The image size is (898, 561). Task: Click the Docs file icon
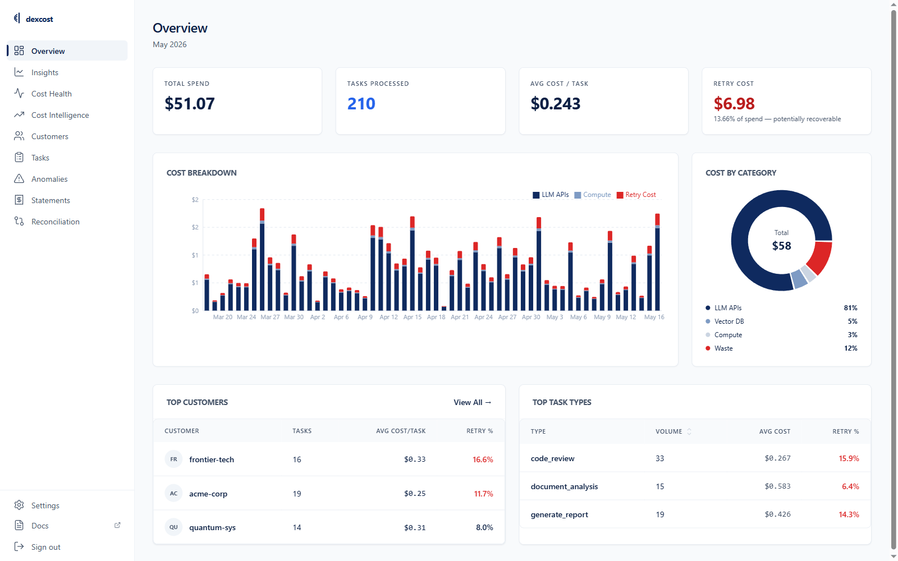19,525
